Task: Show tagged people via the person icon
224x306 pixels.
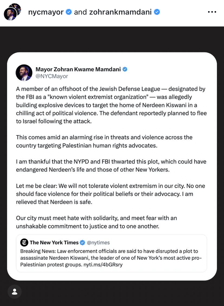Action: (15, 291)
